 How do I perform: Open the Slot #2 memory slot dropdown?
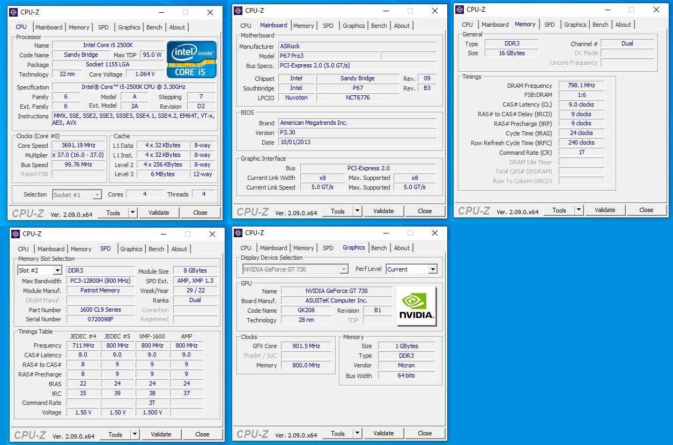click(x=57, y=271)
